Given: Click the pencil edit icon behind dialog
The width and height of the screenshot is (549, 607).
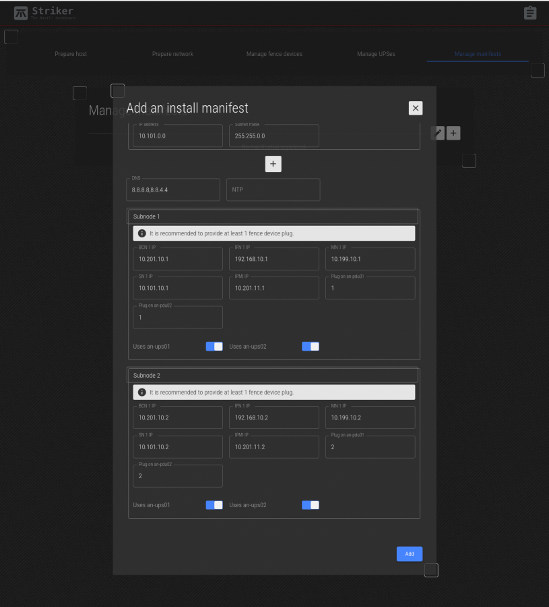Looking at the screenshot, I should [438, 134].
